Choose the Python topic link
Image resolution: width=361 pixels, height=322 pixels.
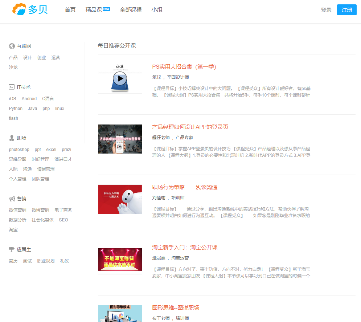click(16, 109)
